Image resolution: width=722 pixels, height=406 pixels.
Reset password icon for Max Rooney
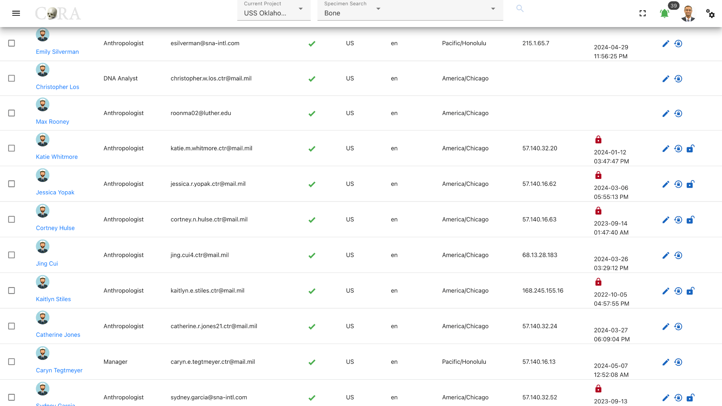(678, 114)
